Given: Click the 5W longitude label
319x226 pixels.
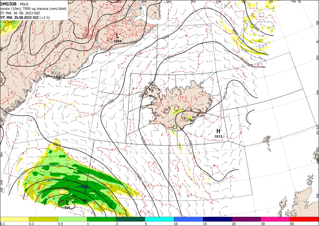Looking at the screenshot, I should click(244, 2).
